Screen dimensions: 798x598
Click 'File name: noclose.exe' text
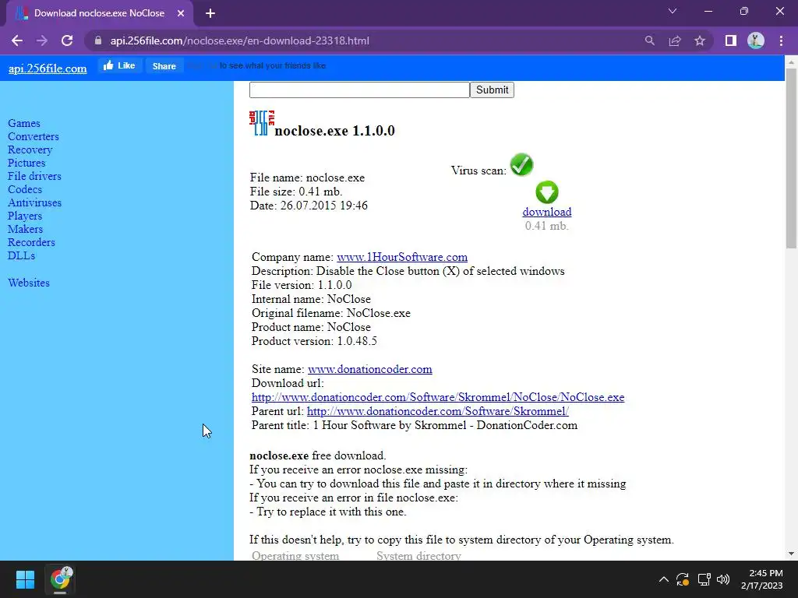pos(307,178)
